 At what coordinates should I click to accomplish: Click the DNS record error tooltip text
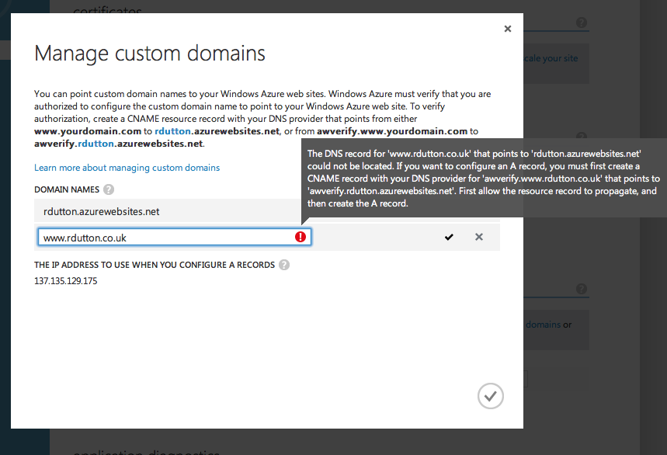(x=484, y=178)
